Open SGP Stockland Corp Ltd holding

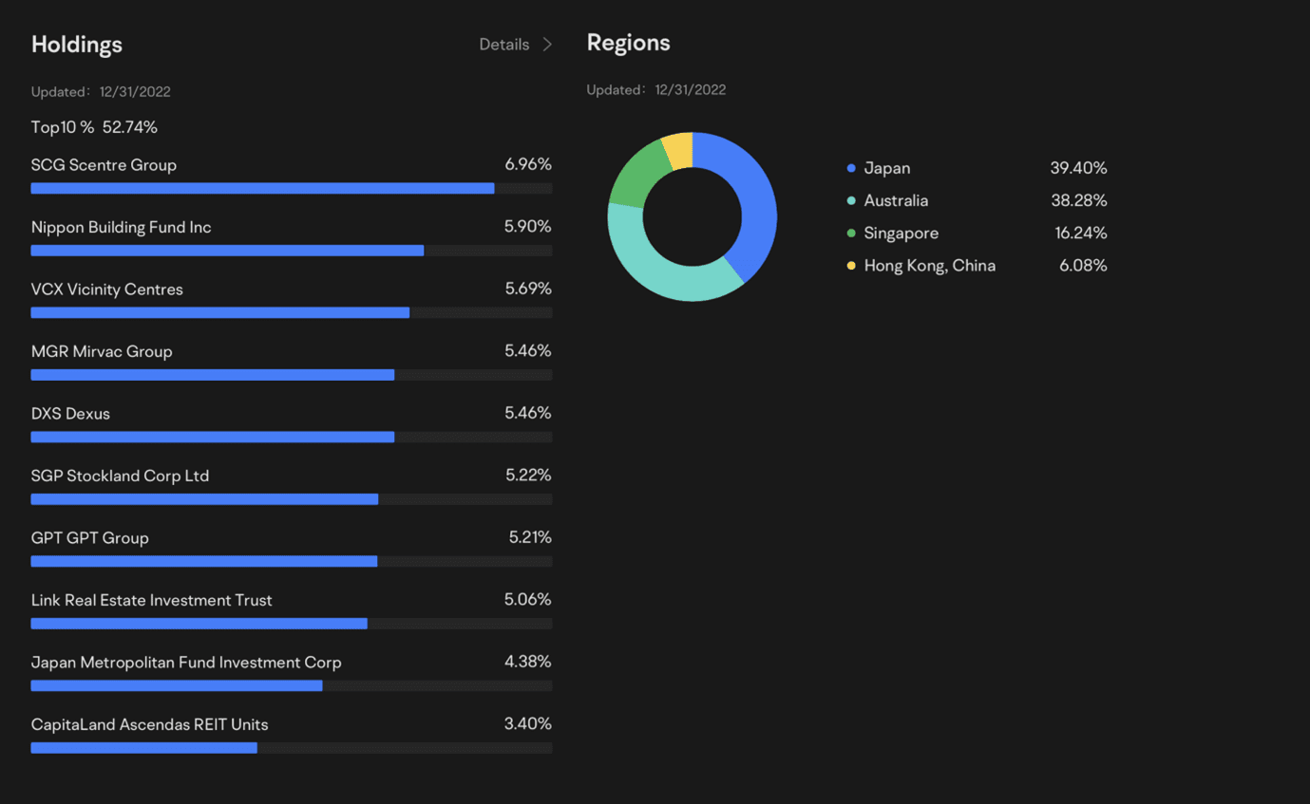[120, 476]
